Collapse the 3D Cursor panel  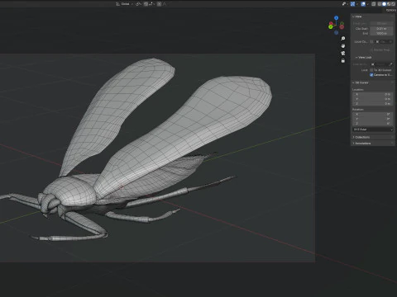[361, 82]
